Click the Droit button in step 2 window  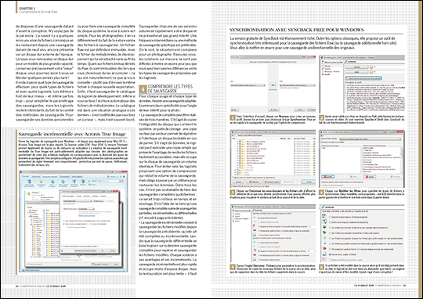coord(356,72)
